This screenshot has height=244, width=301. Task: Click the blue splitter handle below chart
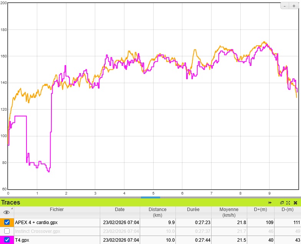[x=150, y=197]
